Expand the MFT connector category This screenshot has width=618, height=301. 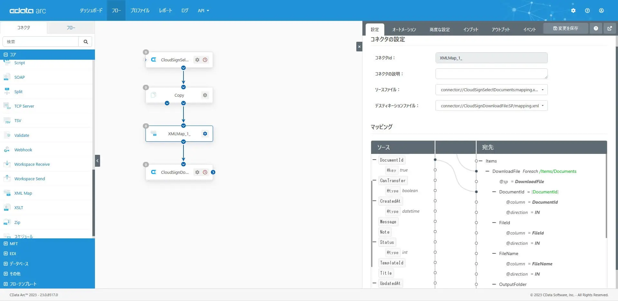(5, 243)
